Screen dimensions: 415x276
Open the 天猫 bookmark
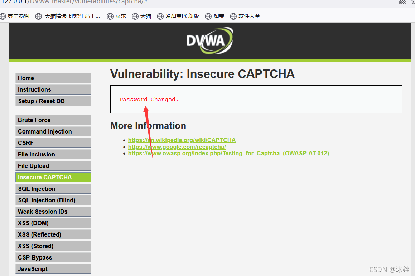141,16
